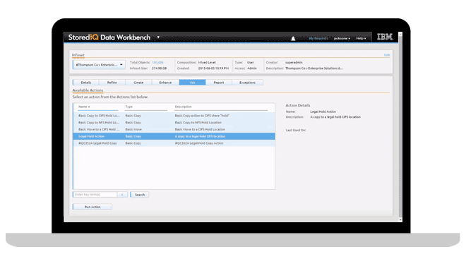
Task: Select the Basic Move to a CIFS Hold row
Action: 174,129
